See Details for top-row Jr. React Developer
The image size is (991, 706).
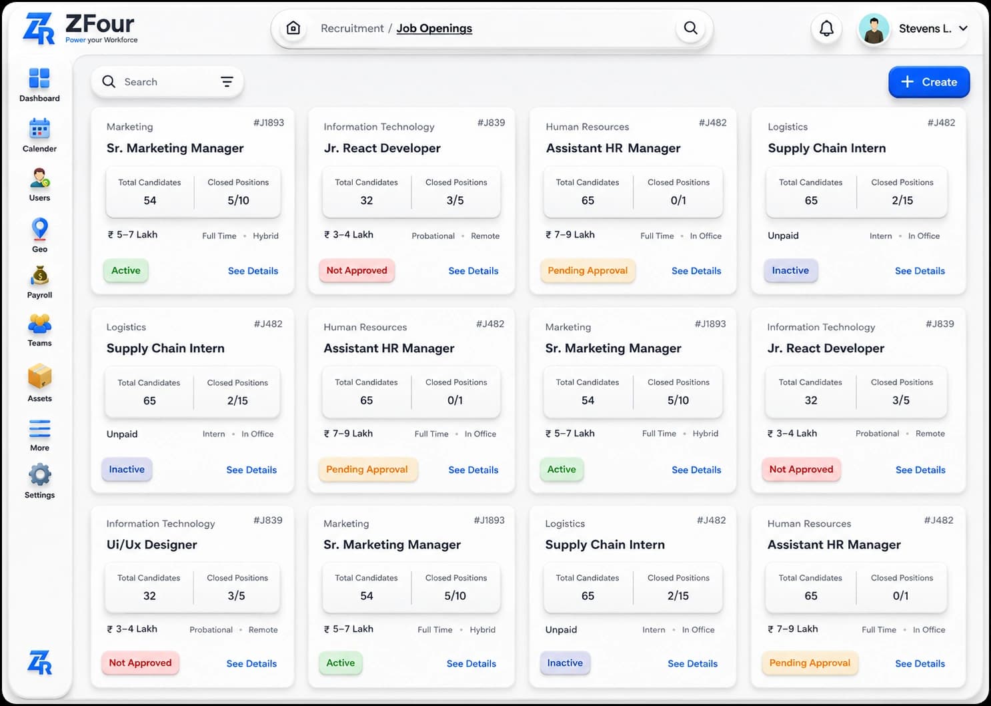(473, 271)
